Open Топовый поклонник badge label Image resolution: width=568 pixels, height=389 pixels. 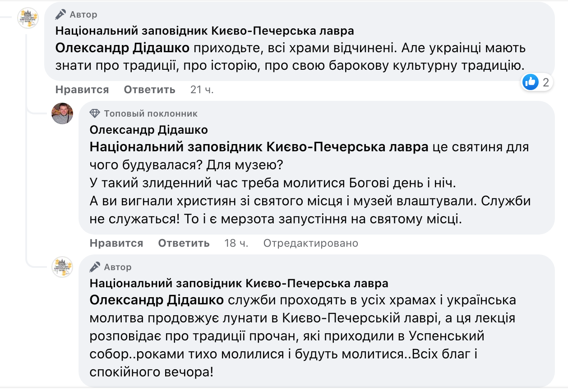[x=151, y=113]
